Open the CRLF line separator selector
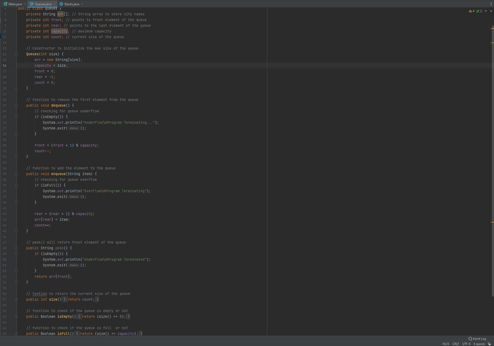 (x=456, y=344)
